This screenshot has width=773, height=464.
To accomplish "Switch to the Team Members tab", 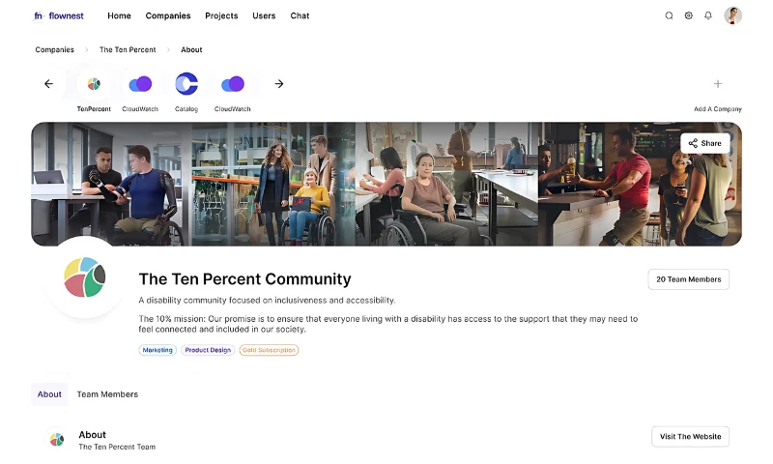I will tap(107, 394).
